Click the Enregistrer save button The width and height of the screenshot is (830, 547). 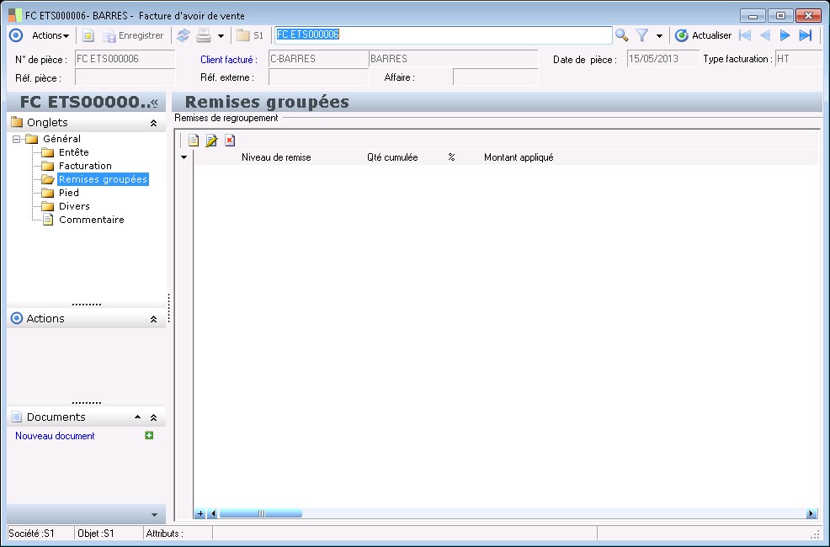[133, 35]
